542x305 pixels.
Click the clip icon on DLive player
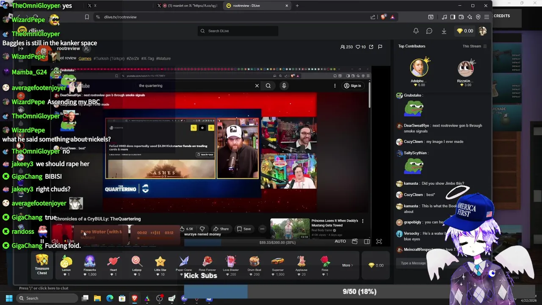coord(355,241)
